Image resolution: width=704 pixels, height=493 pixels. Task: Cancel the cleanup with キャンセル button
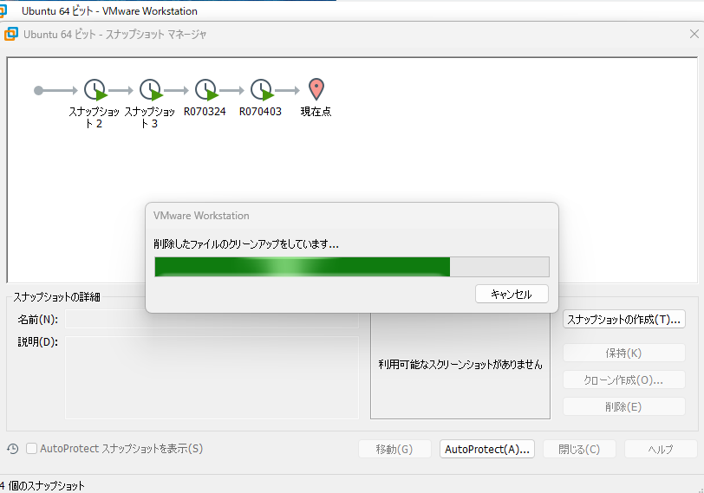(512, 294)
